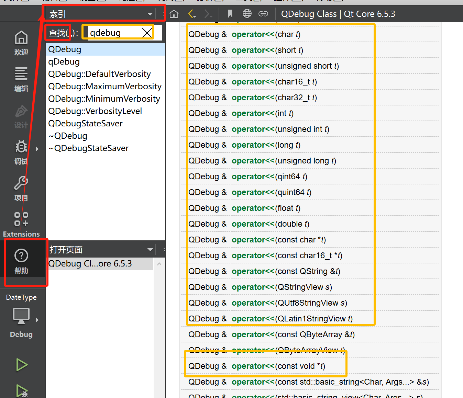Expand the kit selector arrow
The width and height of the screenshot is (463, 398).
point(37,320)
